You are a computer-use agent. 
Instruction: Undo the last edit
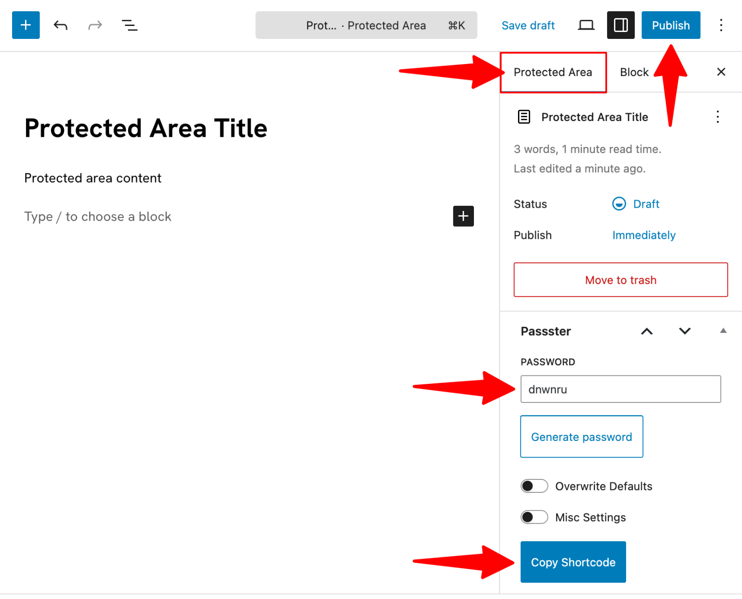60,25
